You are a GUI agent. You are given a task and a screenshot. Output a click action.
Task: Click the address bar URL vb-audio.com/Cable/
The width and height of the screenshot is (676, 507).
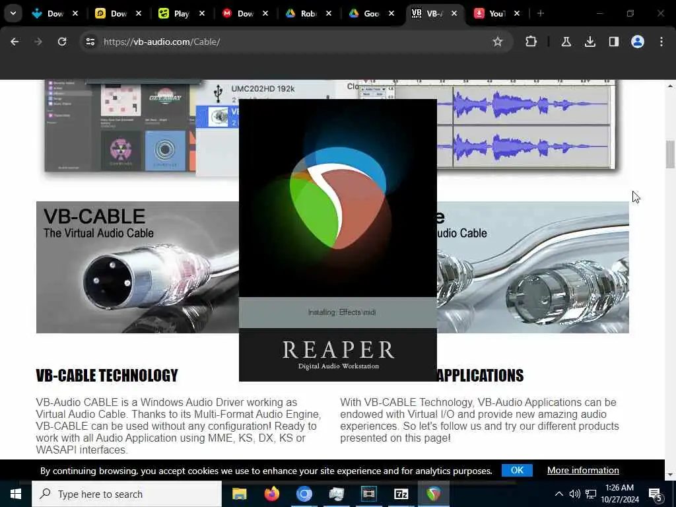[162, 42]
